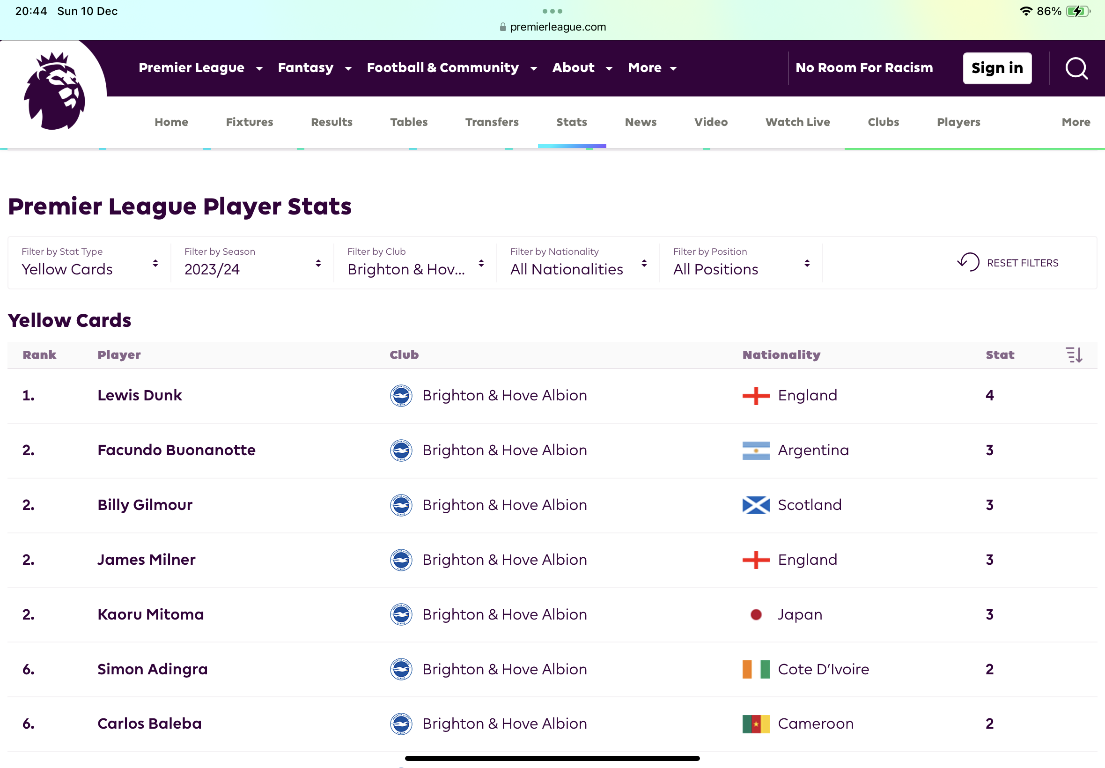Click Brighton badge in Kaoru Mitoma row

coord(401,614)
